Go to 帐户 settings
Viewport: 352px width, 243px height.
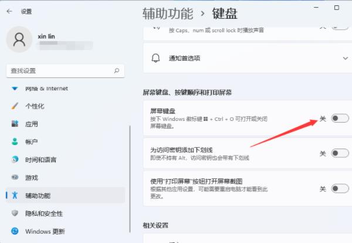[65, 141]
